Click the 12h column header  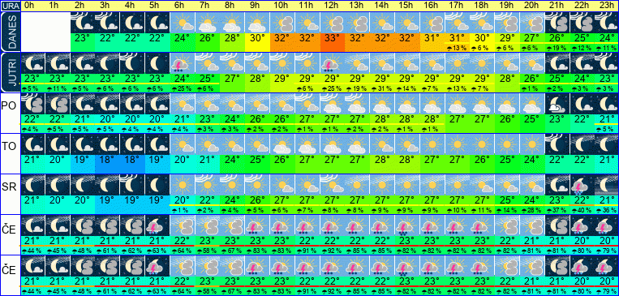(x=332, y=6)
